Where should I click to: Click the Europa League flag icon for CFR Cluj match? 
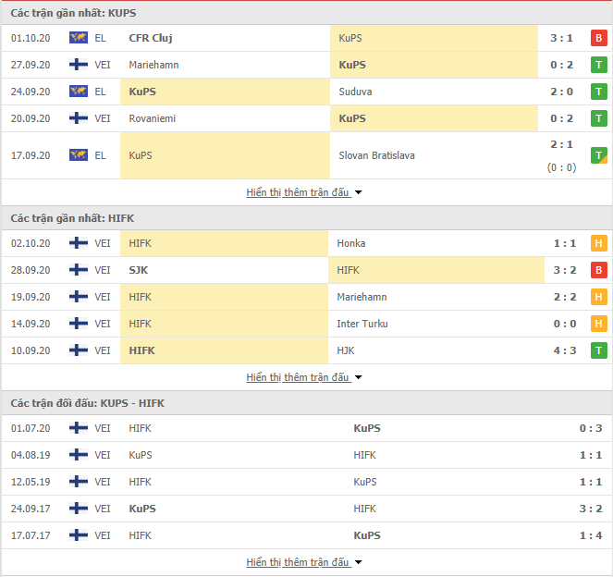[x=79, y=38]
